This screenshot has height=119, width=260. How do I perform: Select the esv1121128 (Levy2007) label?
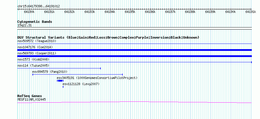click(x=81, y=84)
